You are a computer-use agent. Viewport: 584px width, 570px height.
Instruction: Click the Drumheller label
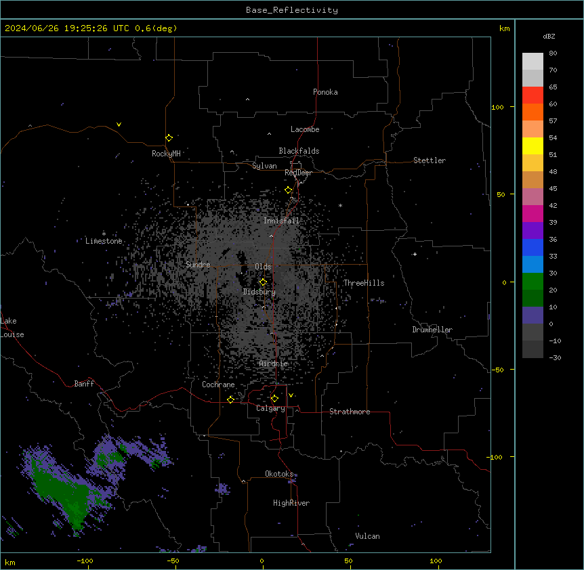[432, 330]
